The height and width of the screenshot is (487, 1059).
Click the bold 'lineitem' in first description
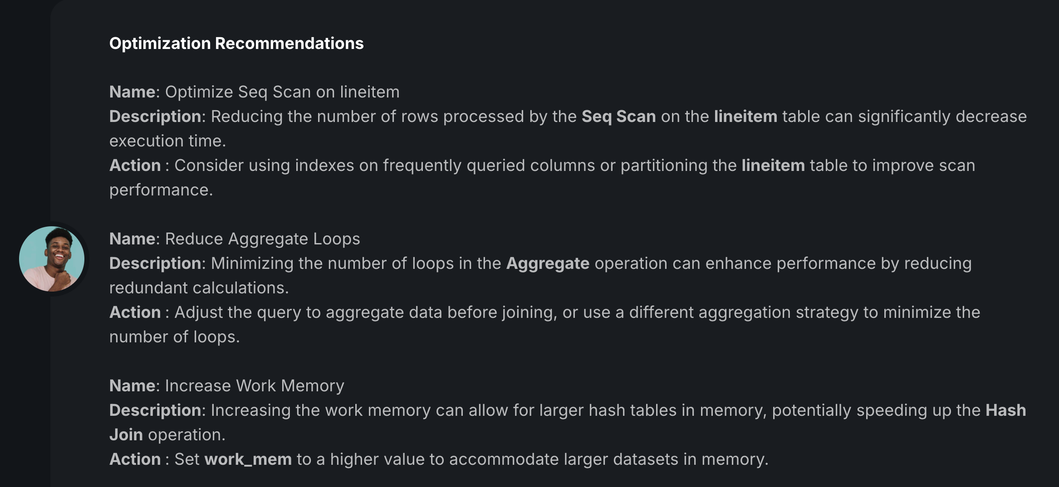[x=745, y=117]
